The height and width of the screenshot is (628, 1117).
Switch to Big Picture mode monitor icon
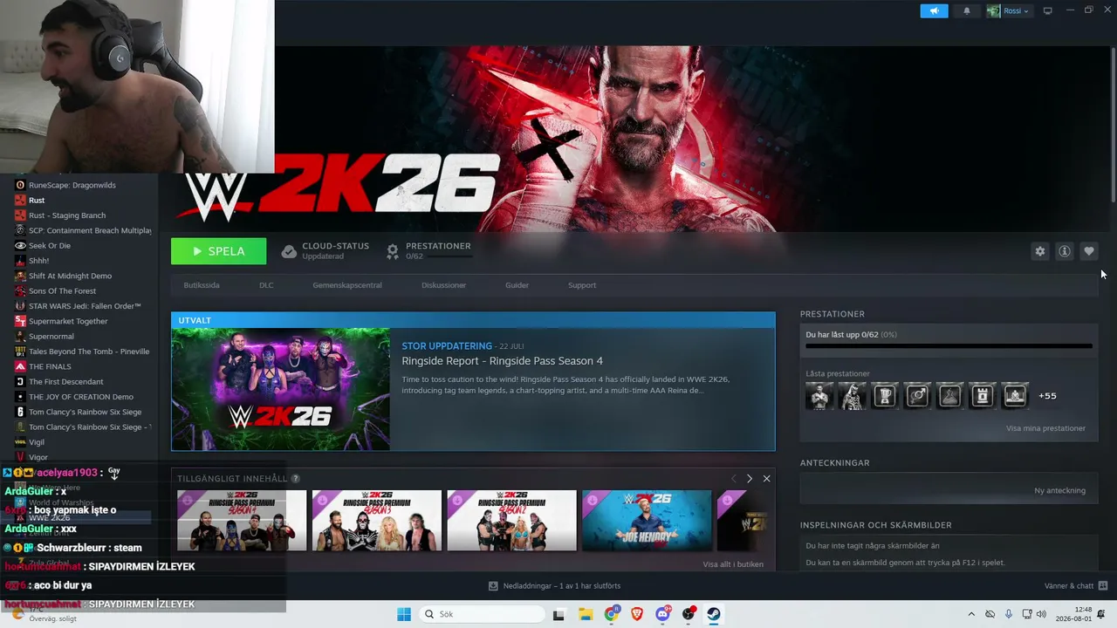pos(1048,11)
